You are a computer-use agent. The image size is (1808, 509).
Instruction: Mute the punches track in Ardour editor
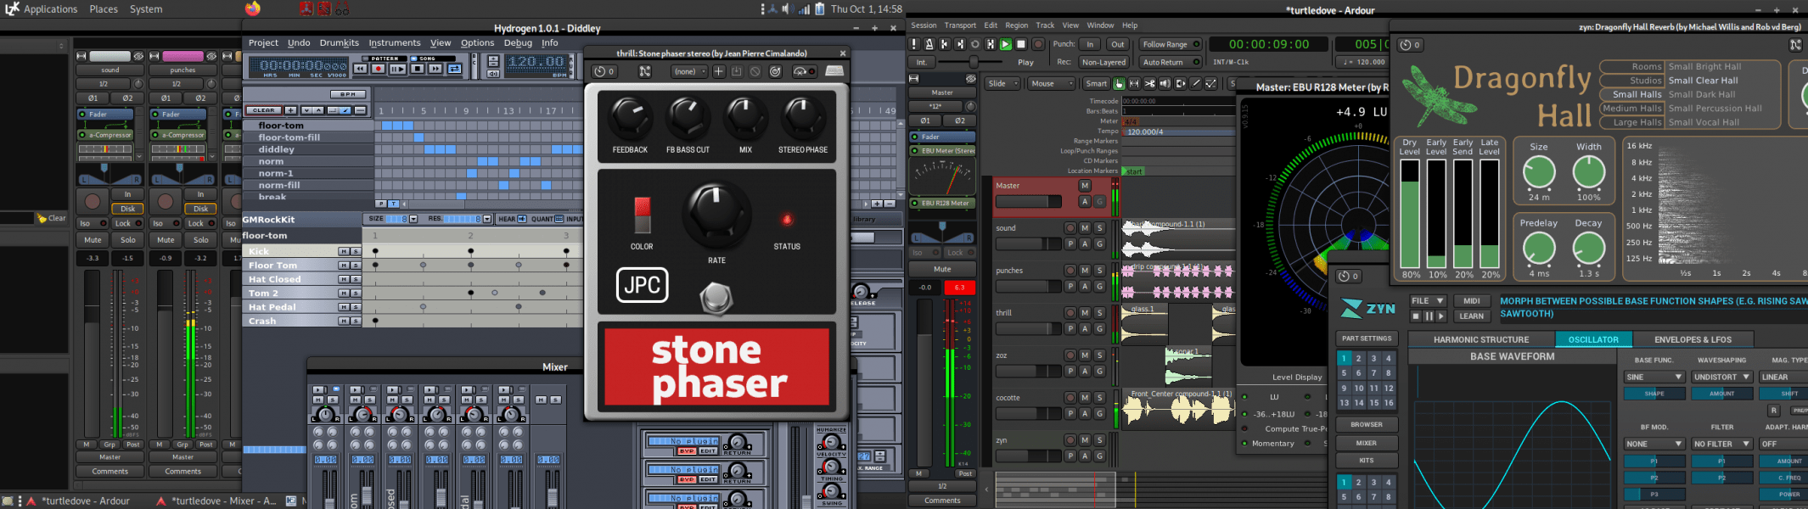coord(1085,270)
